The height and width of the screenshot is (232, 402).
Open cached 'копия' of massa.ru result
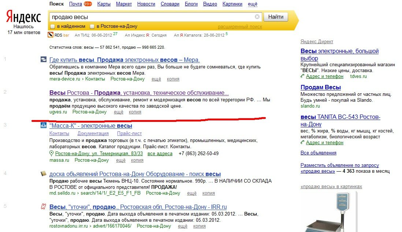(137, 160)
